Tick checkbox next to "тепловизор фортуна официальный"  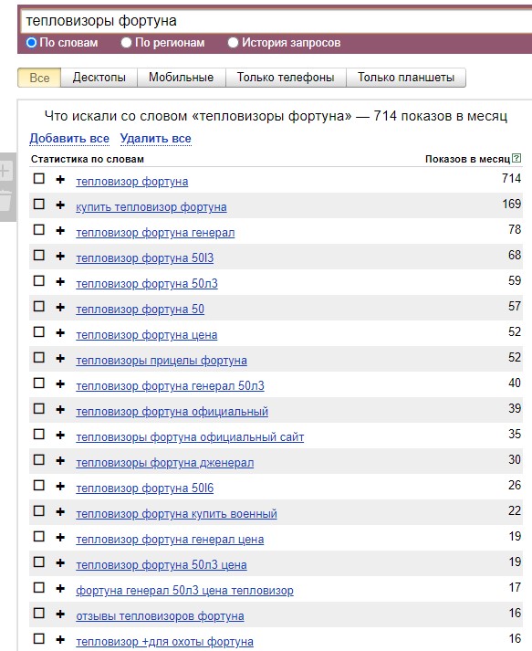pos(39,409)
